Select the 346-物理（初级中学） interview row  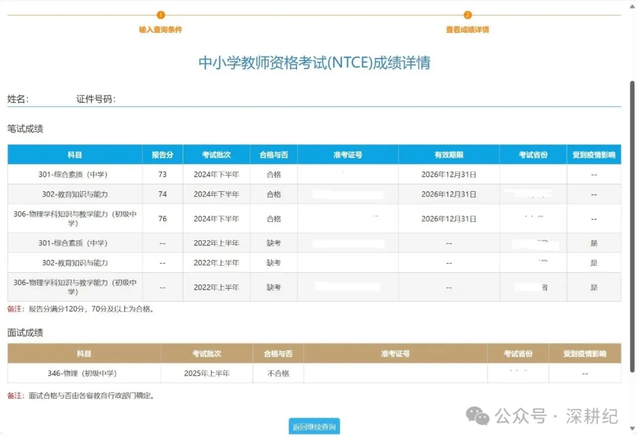(x=314, y=373)
